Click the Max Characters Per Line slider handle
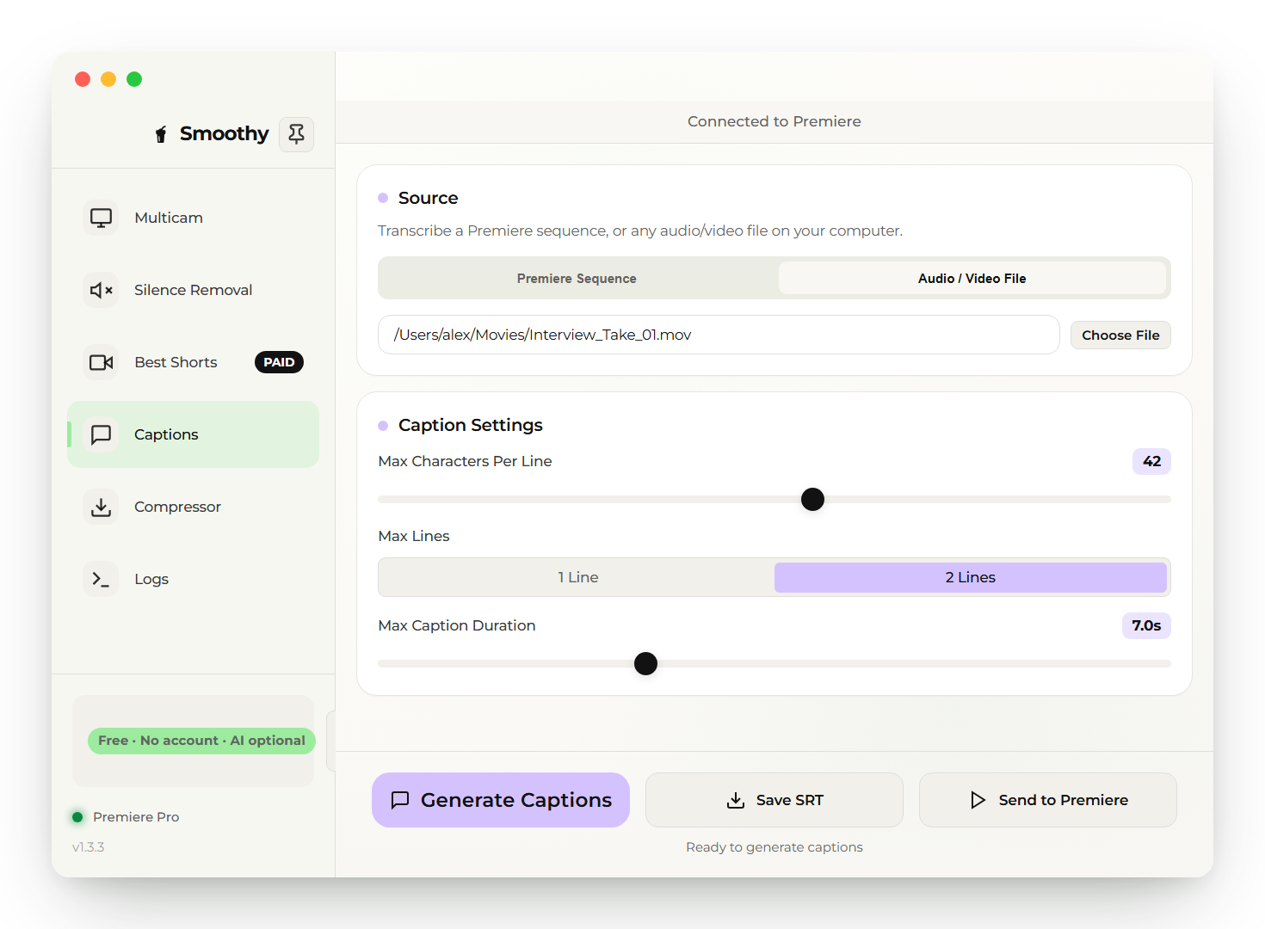 click(x=812, y=499)
